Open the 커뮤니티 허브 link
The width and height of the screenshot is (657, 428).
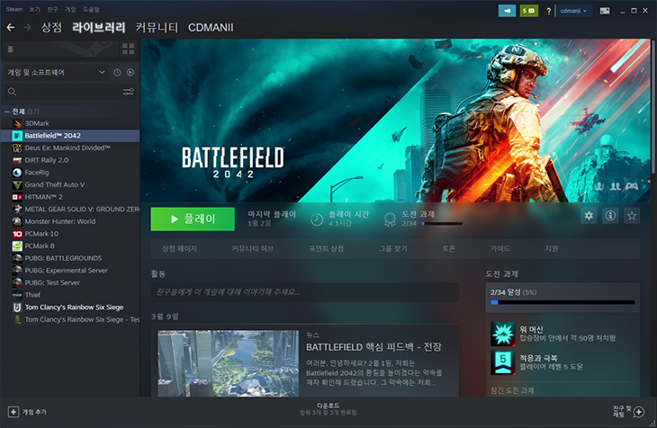pyautogui.click(x=253, y=249)
